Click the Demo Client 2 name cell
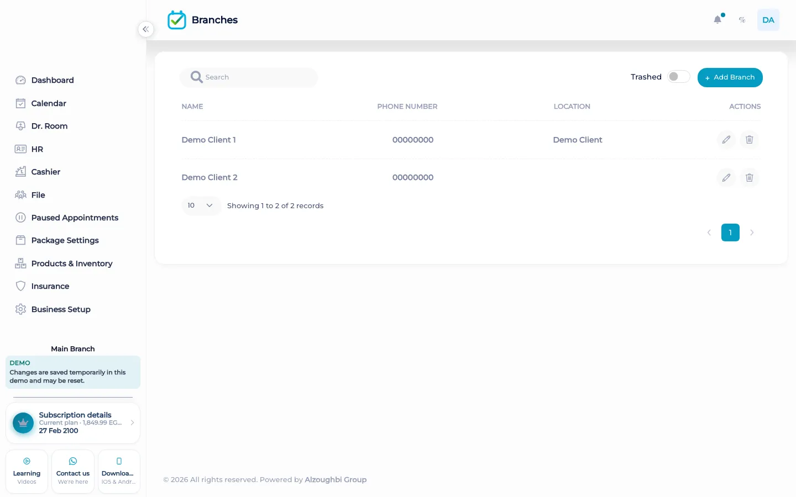The image size is (796, 497). [210, 177]
